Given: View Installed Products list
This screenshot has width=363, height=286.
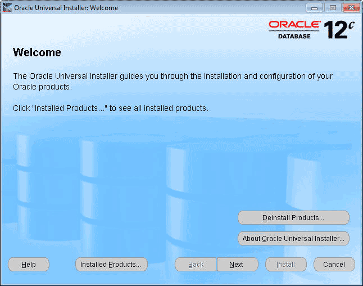Looking at the screenshot, I should coord(111,264).
